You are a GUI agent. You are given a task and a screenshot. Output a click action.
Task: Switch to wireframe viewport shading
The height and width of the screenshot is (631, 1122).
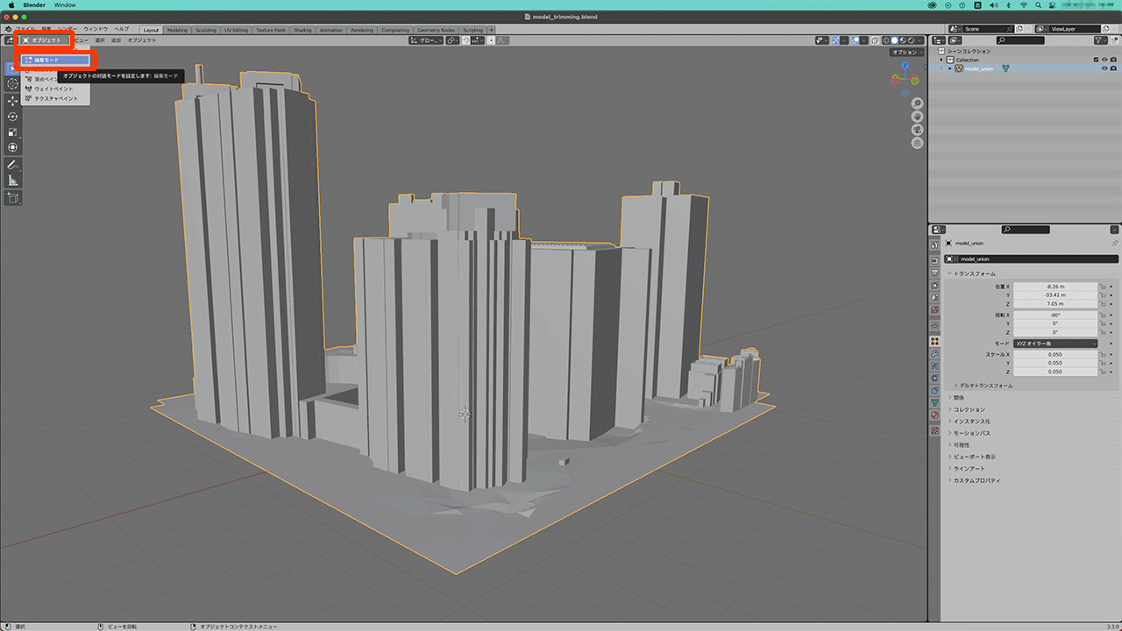[887, 40]
